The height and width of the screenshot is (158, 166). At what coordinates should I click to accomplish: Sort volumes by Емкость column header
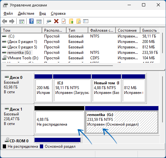pos(150,30)
